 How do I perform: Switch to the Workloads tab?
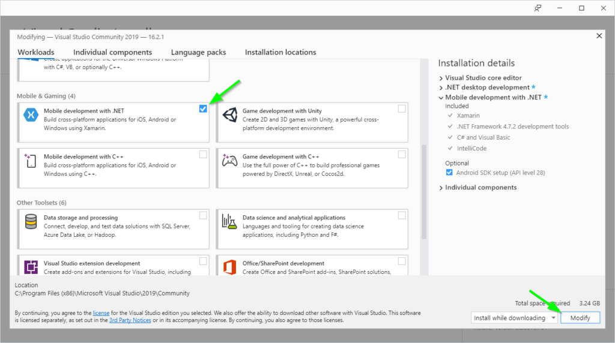(36, 52)
